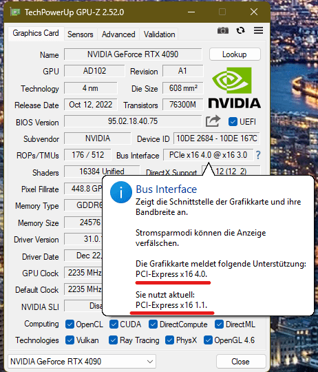
Task: Click the GPU-Z title bar app icon
Action: (x=15, y=12)
